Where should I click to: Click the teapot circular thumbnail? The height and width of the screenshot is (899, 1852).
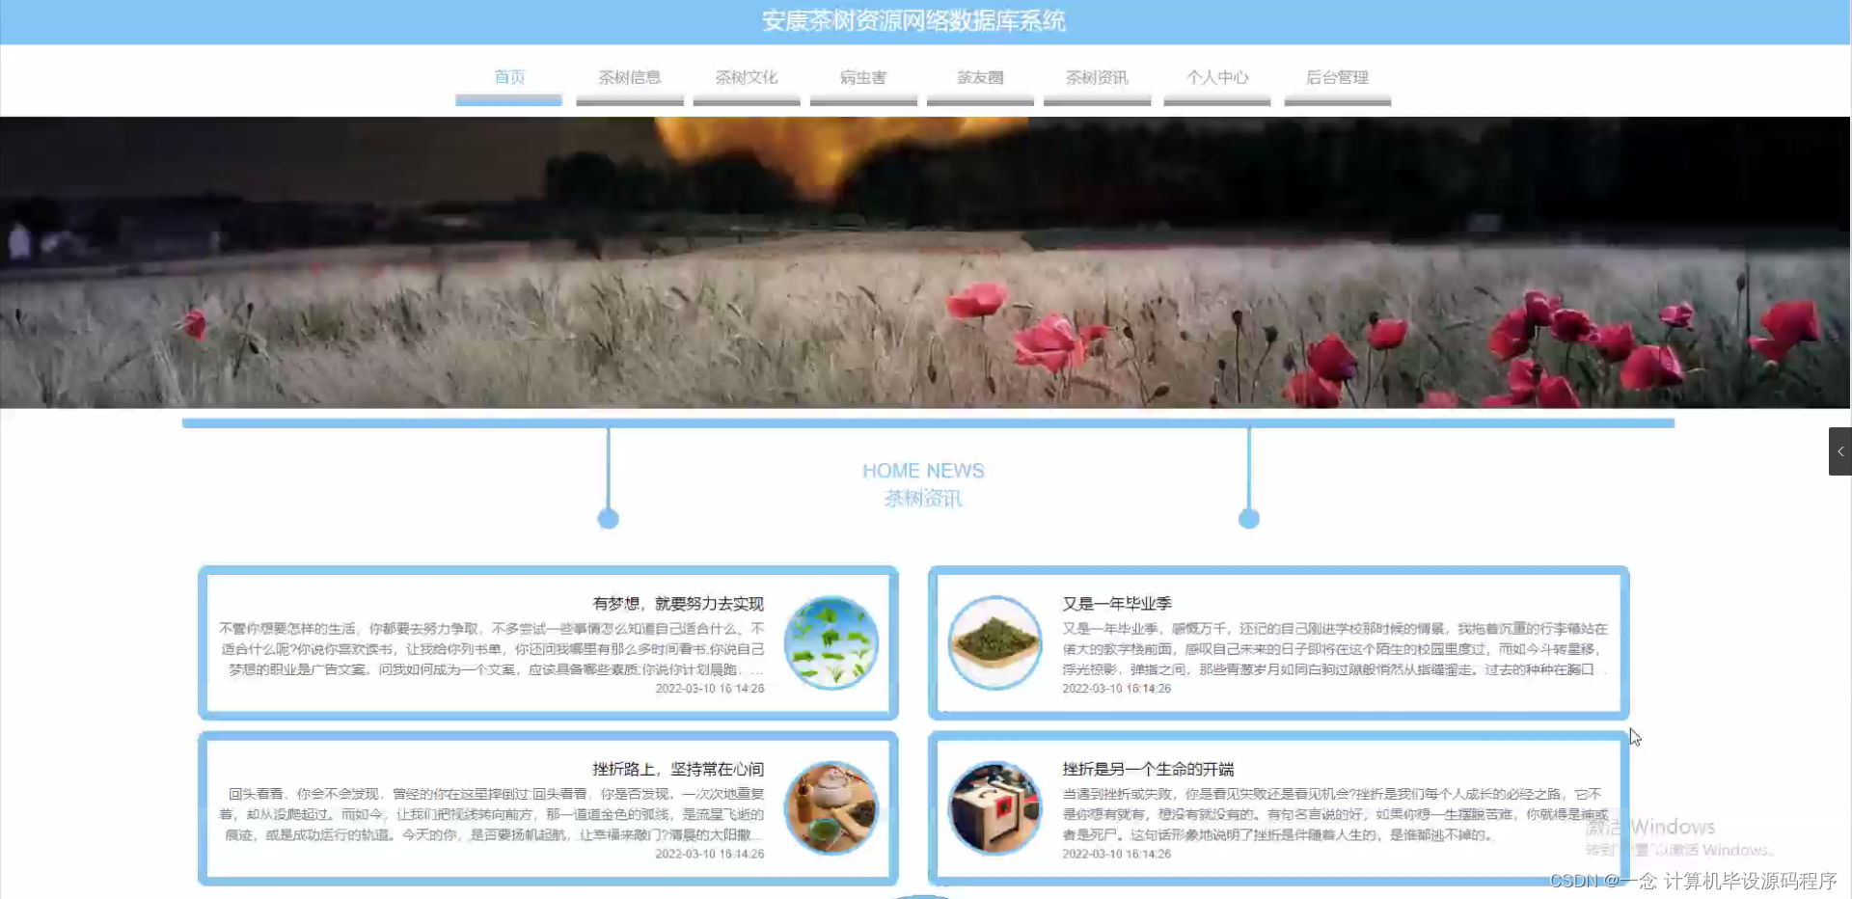coord(831,808)
